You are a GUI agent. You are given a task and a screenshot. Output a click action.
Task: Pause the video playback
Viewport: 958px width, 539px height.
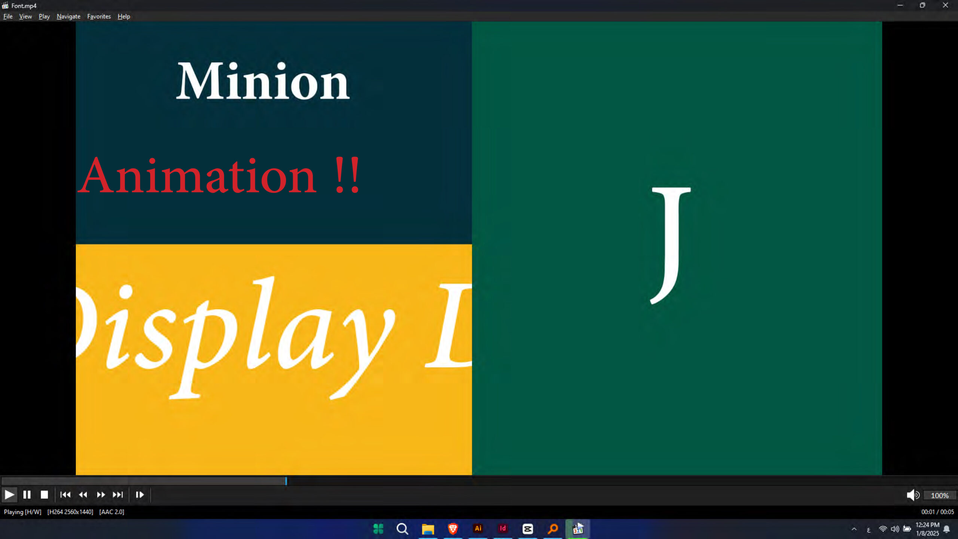[27, 495]
